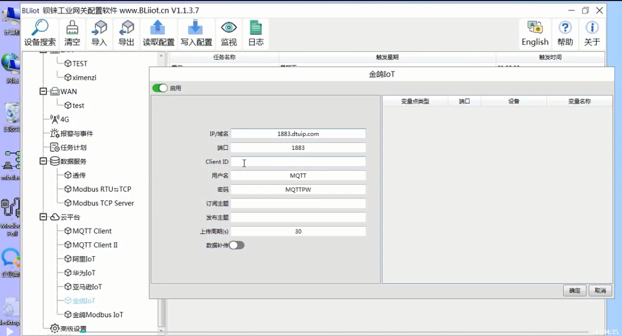Open the 监视 monitor eye icon

click(228, 28)
